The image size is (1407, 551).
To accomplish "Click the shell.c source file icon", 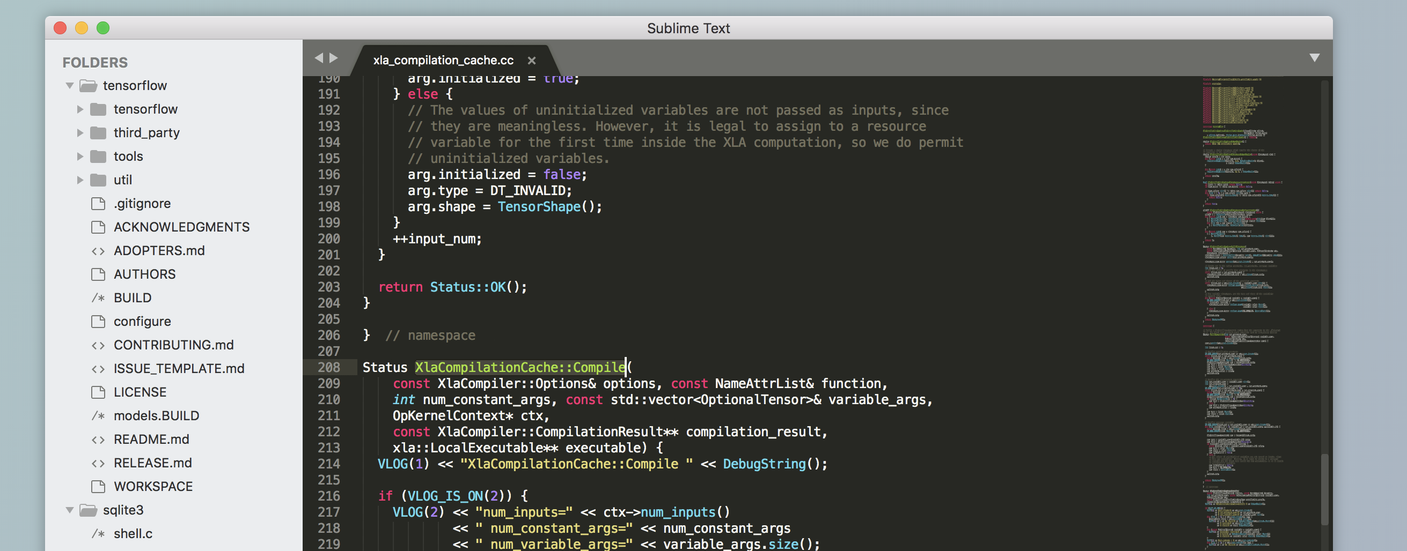I will [x=98, y=533].
